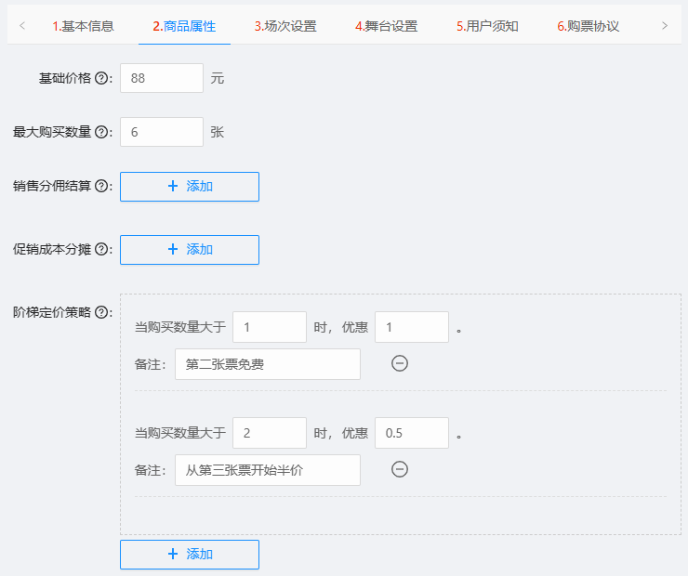
Task: Click the 阶梯定价策略 label
Action: pos(52,312)
